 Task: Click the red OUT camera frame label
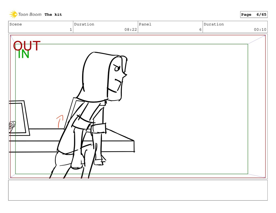coord(27,46)
